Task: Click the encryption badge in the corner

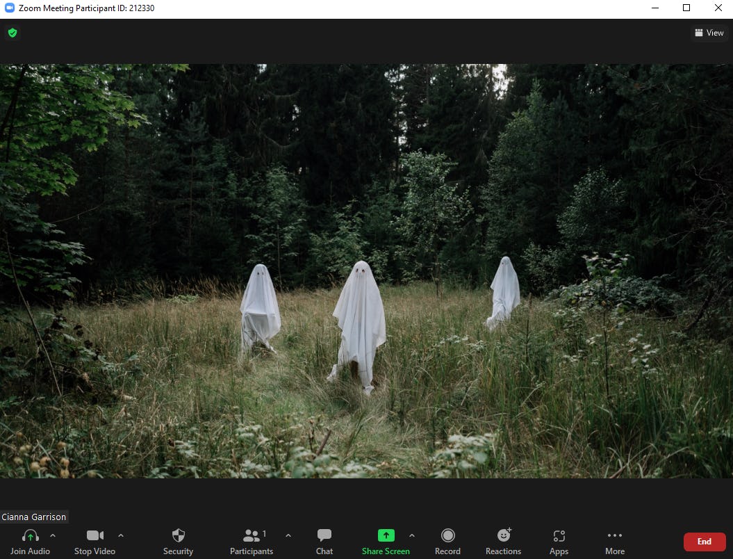Action: coord(12,33)
